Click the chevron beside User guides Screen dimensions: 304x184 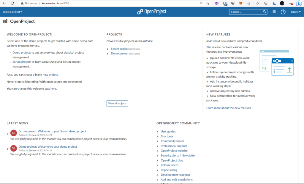pyautogui.click(x=157, y=132)
